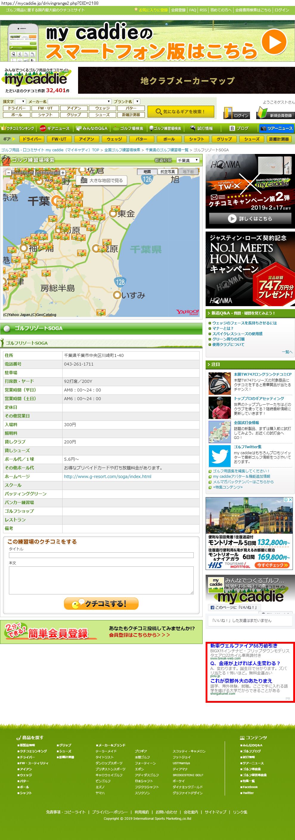This screenshot has width=295, height=840.
Task: Open Q&A link マナーとは?
Action: tap(223, 328)
